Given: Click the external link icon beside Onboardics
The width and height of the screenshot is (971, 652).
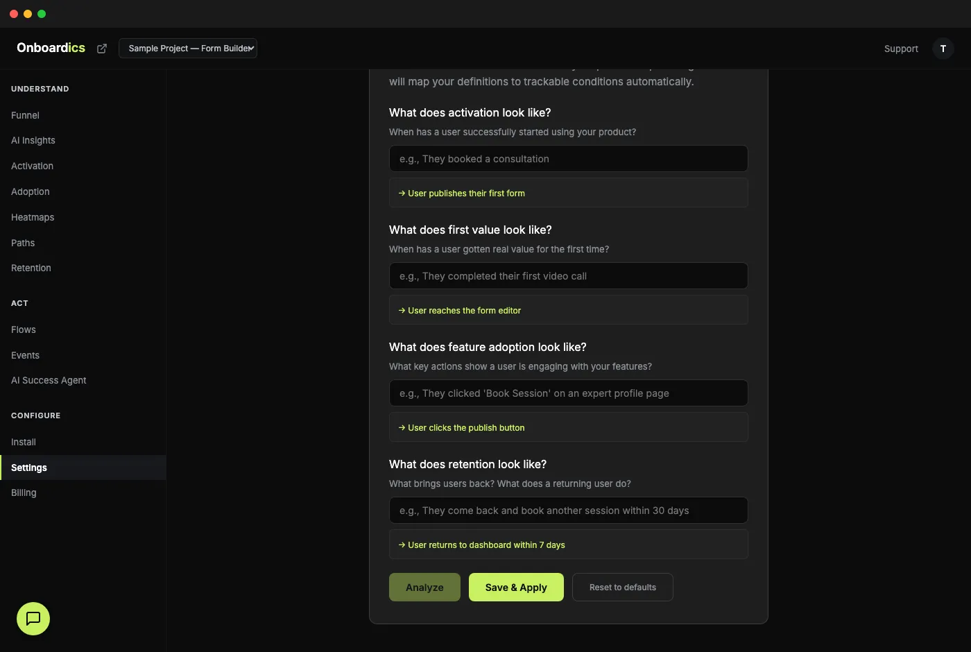Looking at the screenshot, I should [102, 49].
